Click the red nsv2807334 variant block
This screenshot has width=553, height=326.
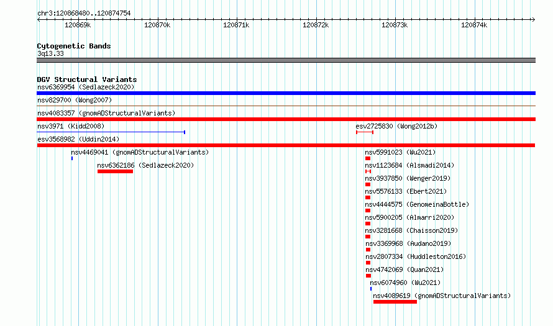(368, 263)
